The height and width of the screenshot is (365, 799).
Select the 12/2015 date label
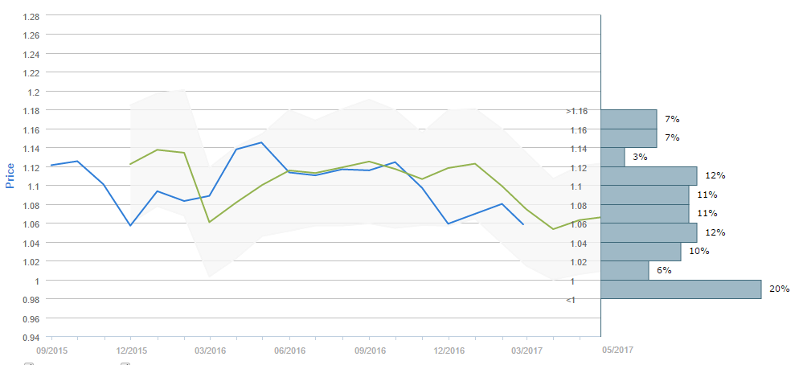pyautogui.click(x=131, y=350)
